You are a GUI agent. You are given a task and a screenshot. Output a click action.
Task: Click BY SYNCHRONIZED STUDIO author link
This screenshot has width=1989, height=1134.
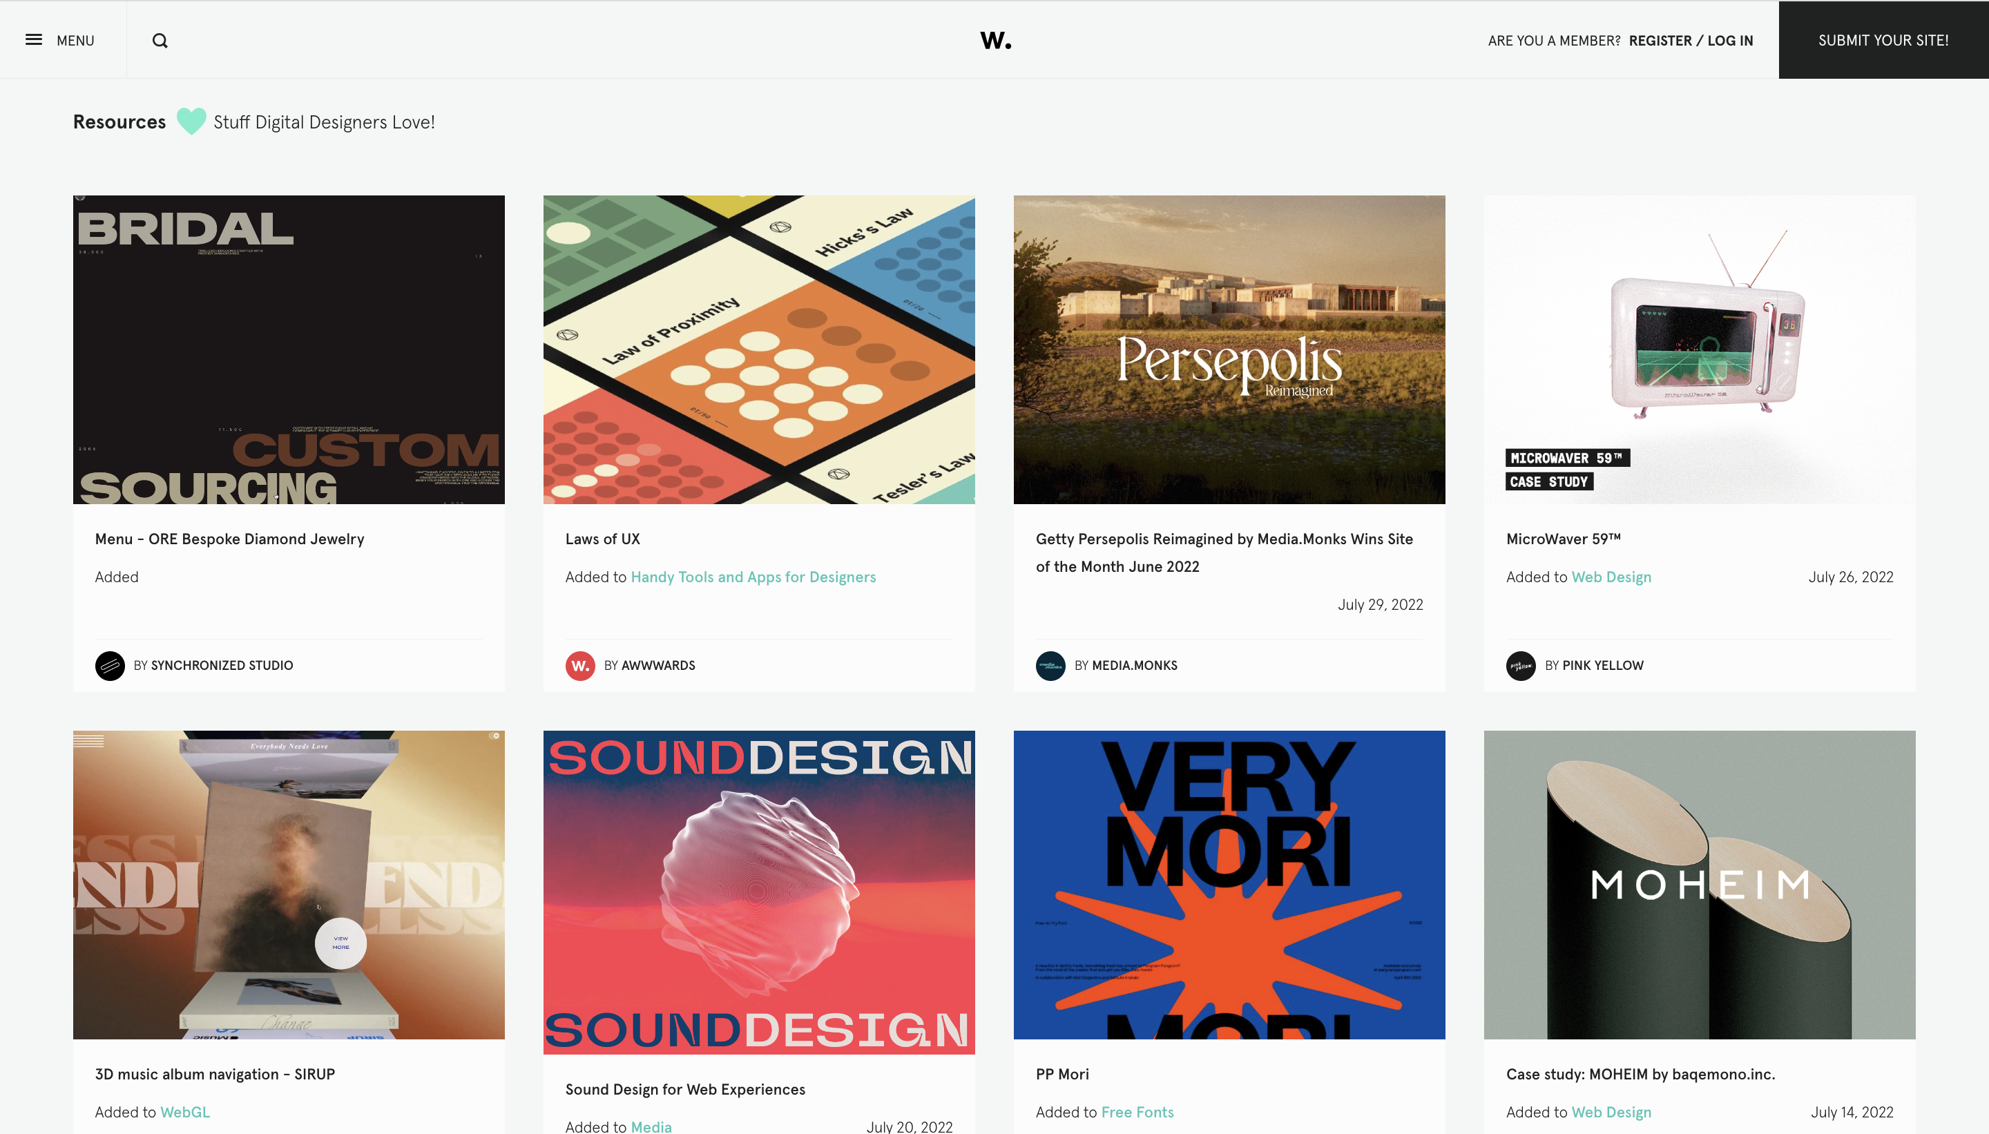[x=213, y=665]
